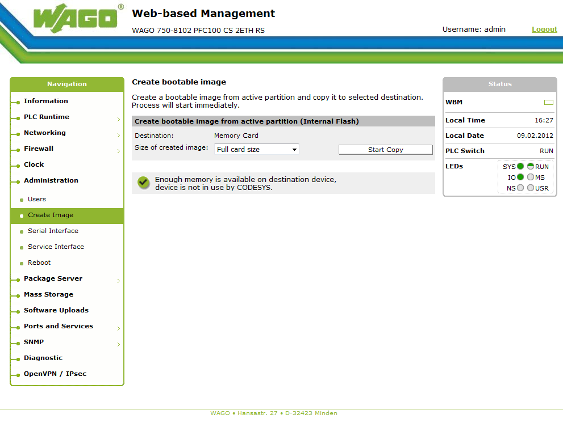Open the OpenVPN / IPsec page
The image size is (563, 423).
pos(55,374)
